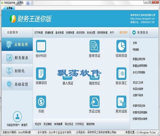Click 打开账套 in toolbar

tap(39, 33)
